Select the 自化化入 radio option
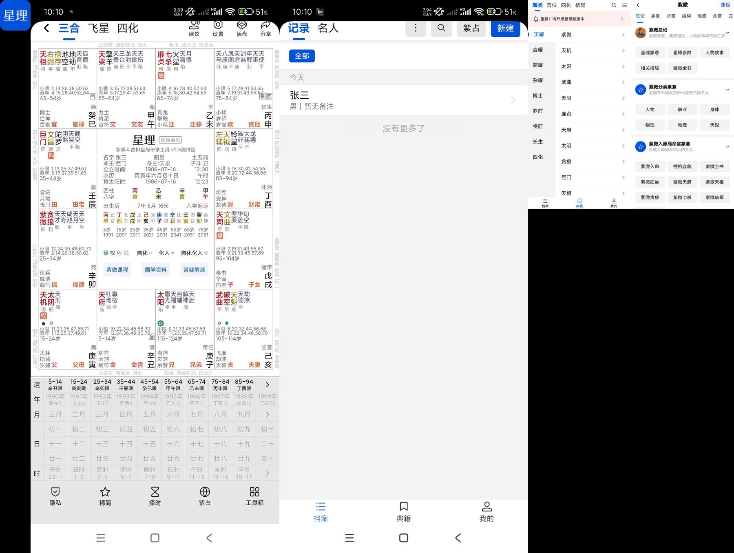Viewport: 734px width, 553px height. (206, 253)
